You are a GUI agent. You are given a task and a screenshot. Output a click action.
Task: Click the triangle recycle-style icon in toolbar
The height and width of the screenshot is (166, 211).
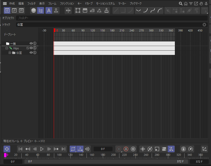coord(99,10)
